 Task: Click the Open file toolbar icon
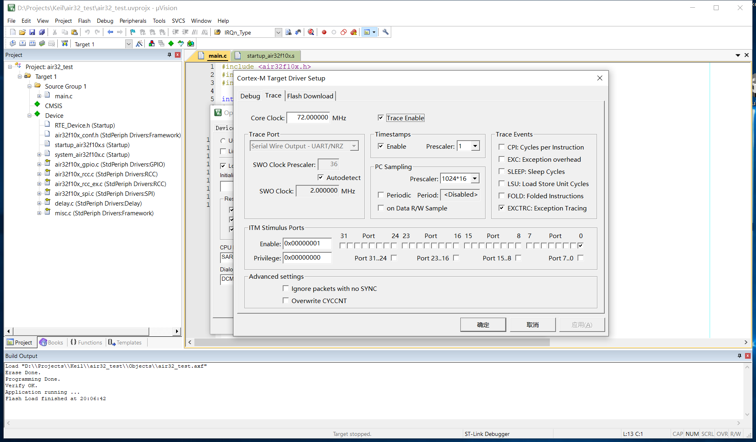click(22, 32)
